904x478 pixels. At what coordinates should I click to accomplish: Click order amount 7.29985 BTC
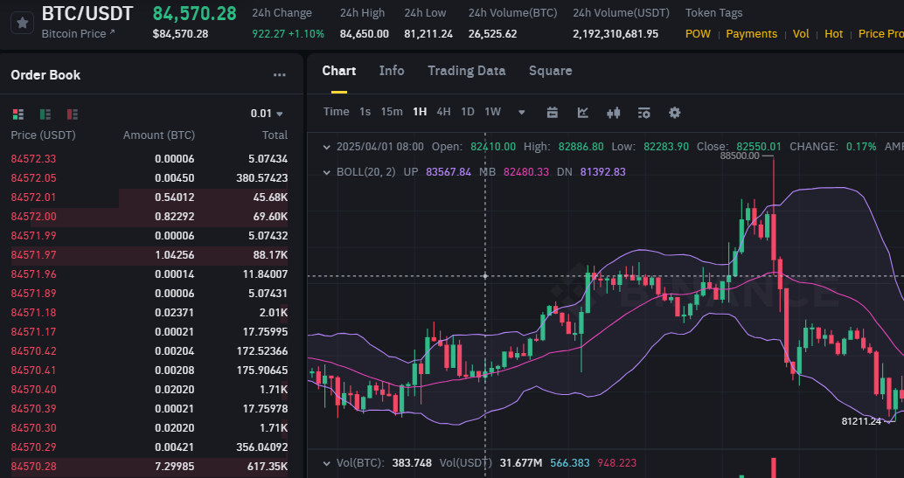(175, 467)
